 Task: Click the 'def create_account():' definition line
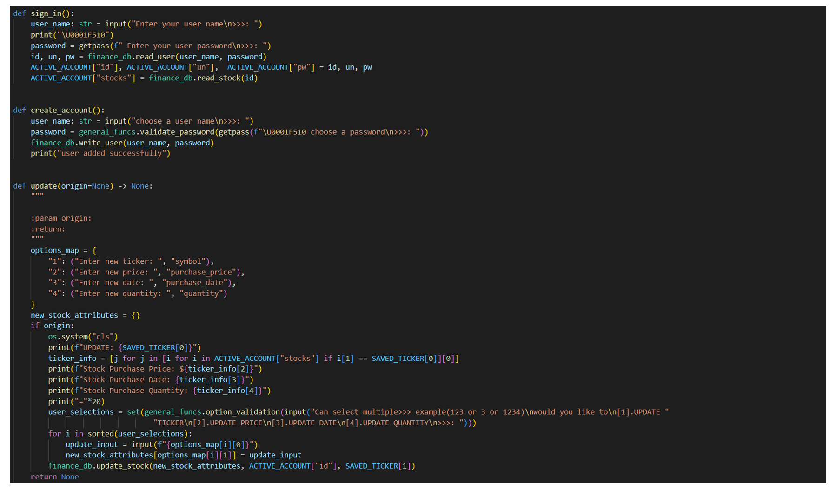(59, 110)
